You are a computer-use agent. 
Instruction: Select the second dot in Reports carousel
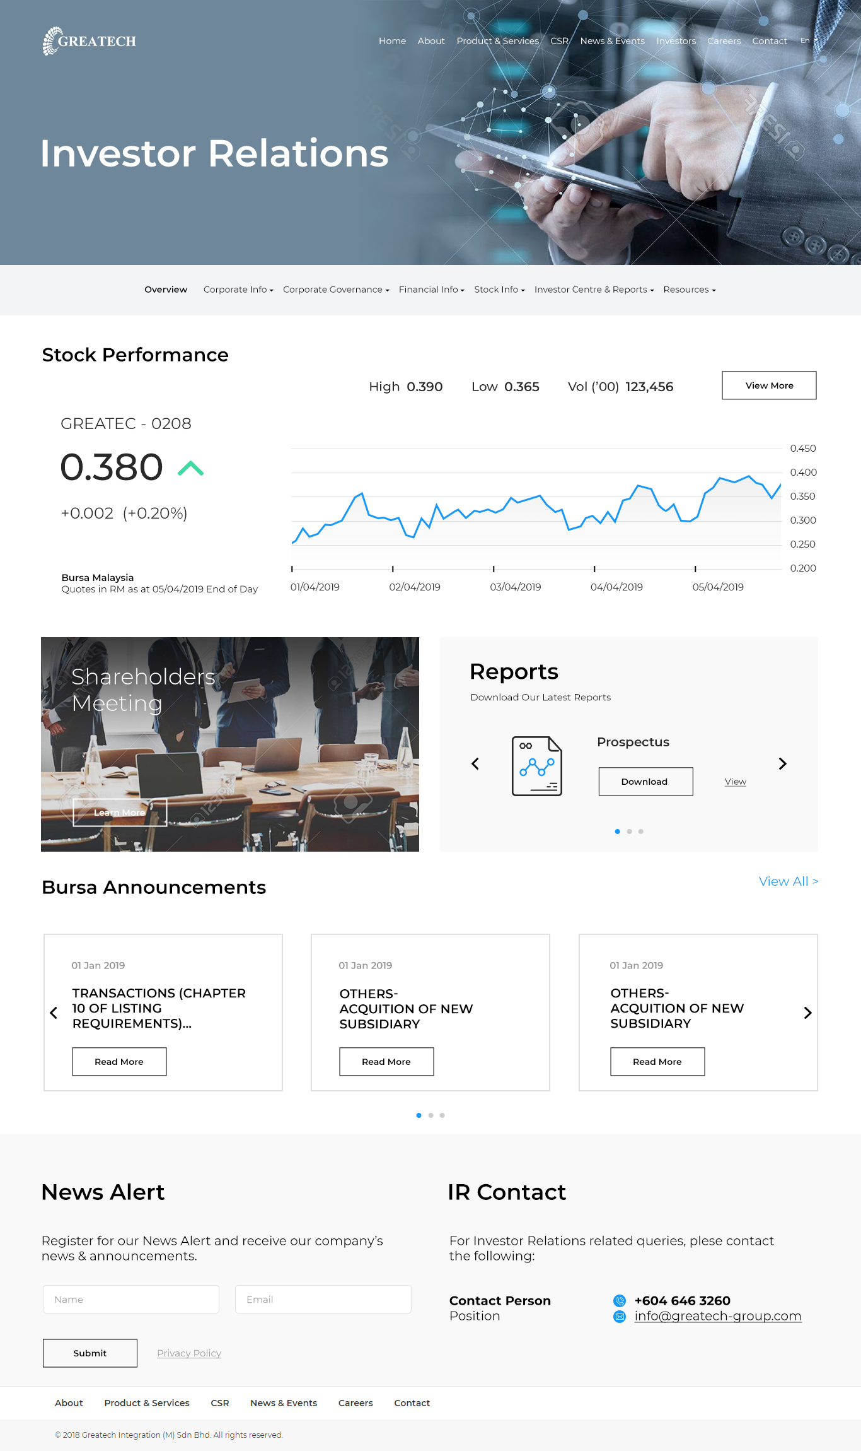coord(629,831)
